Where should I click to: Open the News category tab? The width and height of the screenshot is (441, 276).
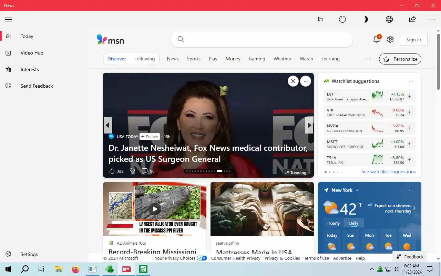(173, 59)
